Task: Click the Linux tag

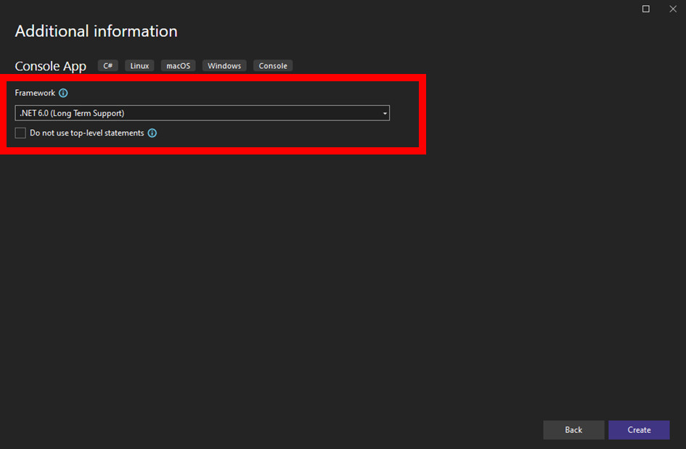Action: [139, 65]
